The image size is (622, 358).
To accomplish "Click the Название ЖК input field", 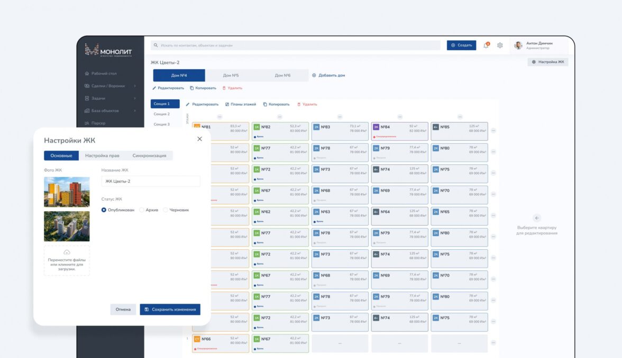I will point(151,182).
